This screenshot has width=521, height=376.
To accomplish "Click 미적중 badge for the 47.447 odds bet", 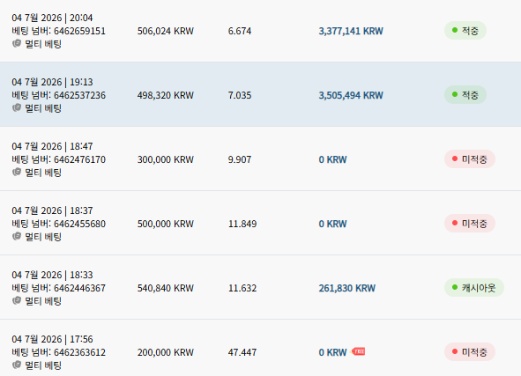I will (470, 352).
